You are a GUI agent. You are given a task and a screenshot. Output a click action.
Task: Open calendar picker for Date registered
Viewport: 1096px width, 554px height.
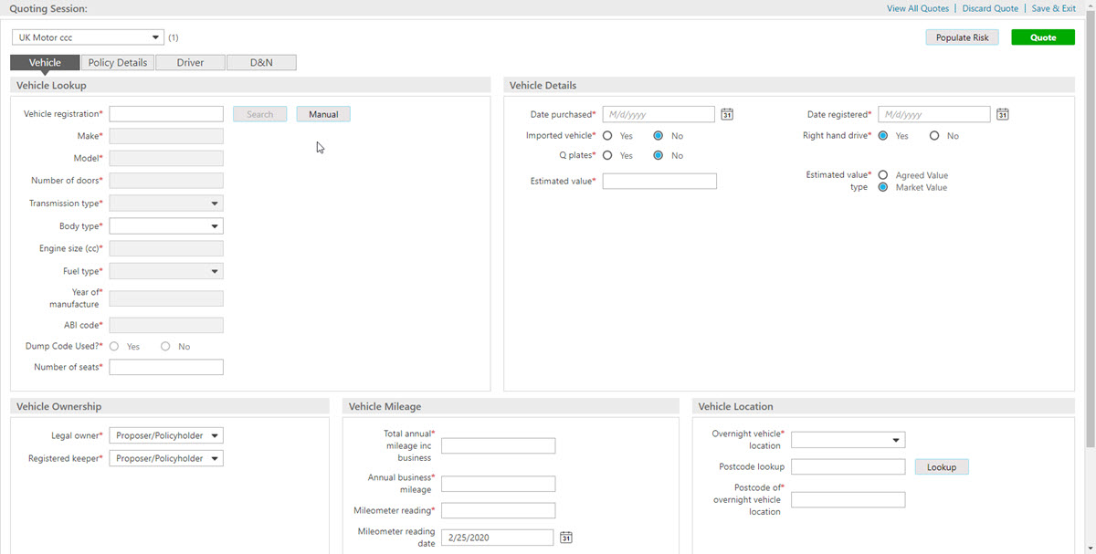pyautogui.click(x=1002, y=115)
